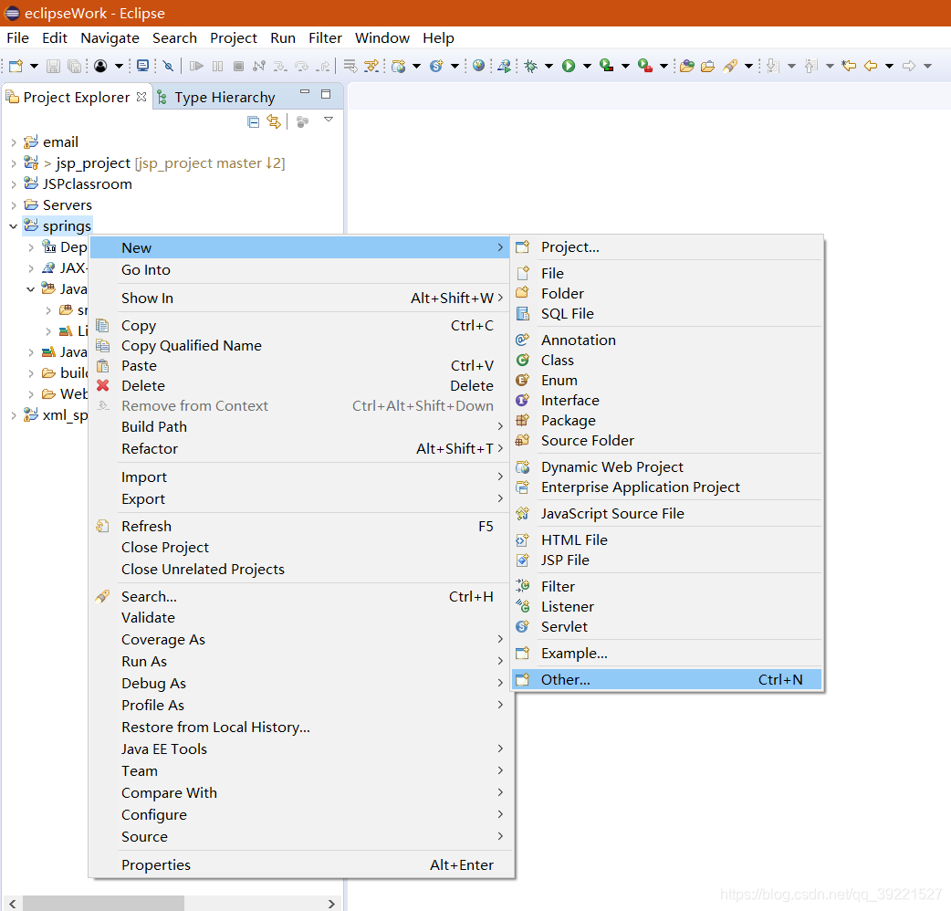The image size is (951, 911).
Task: Open the Debug button dropdown arrow
Action: pyautogui.click(x=549, y=66)
